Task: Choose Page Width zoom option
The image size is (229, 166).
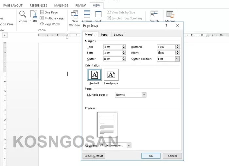Action: [x=50, y=24]
